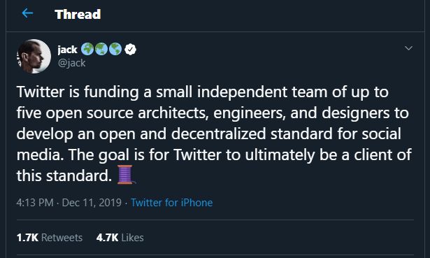The height and width of the screenshot is (258, 430).
Task: Click the date Dec 11, 2019
Action: (92, 203)
